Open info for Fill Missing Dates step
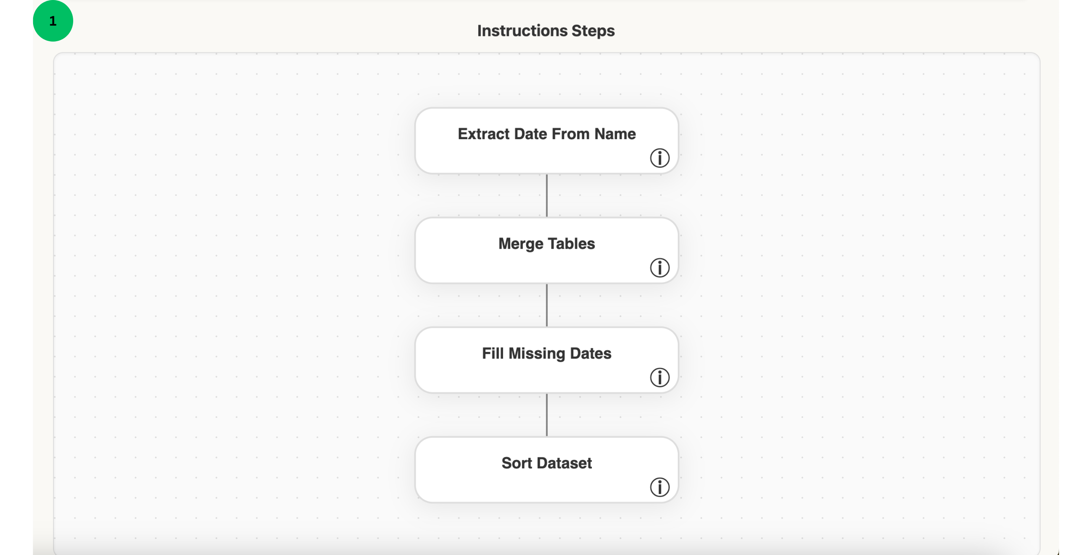This screenshot has width=1092, height=555. click(x=660, y=377)
